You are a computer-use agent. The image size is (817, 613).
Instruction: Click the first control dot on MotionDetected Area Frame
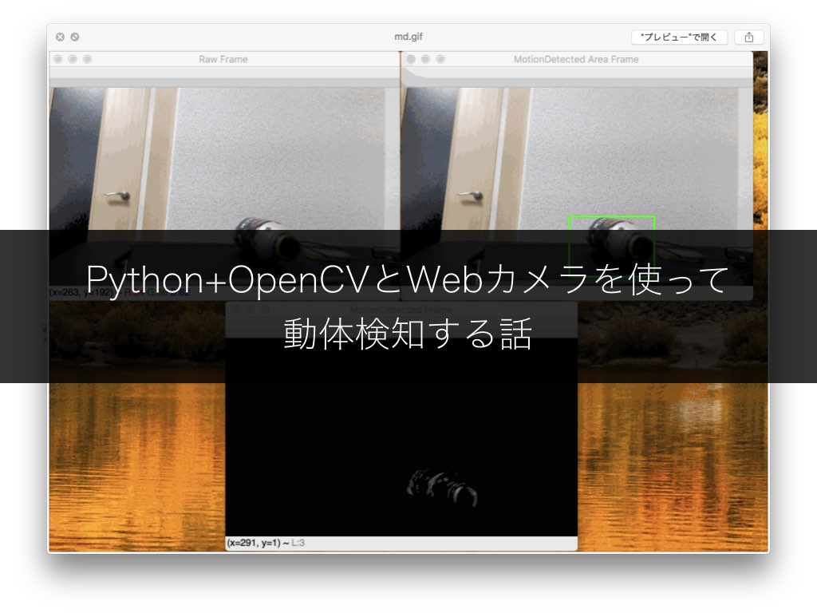point(411,58)
